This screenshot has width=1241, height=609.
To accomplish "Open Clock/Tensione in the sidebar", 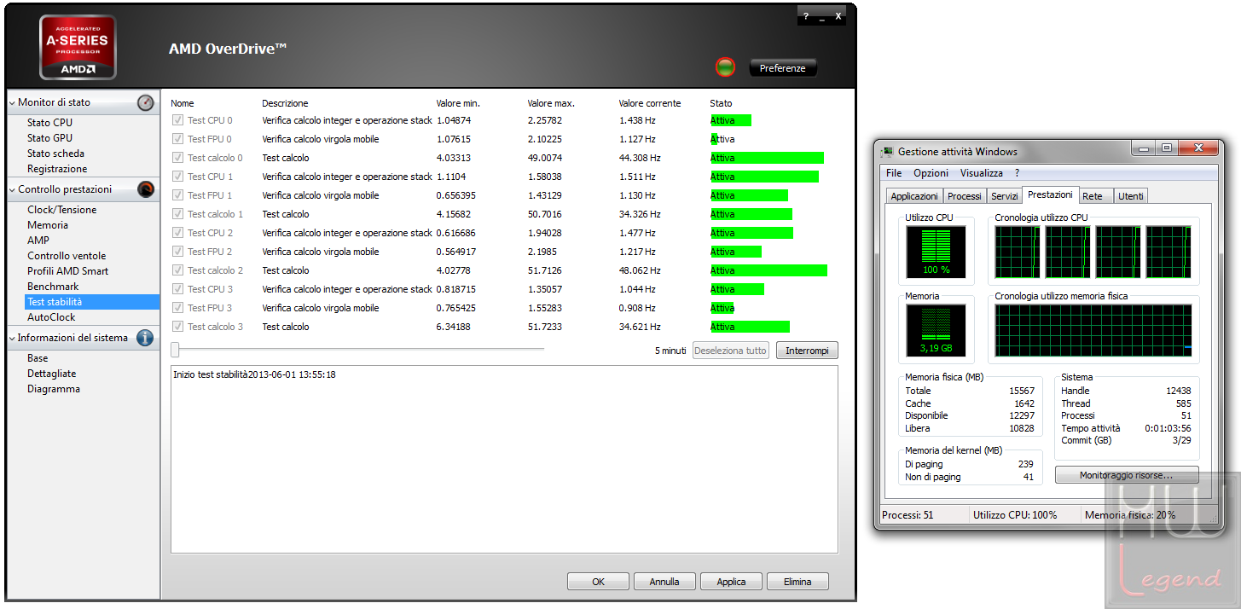I will (62, 210).
